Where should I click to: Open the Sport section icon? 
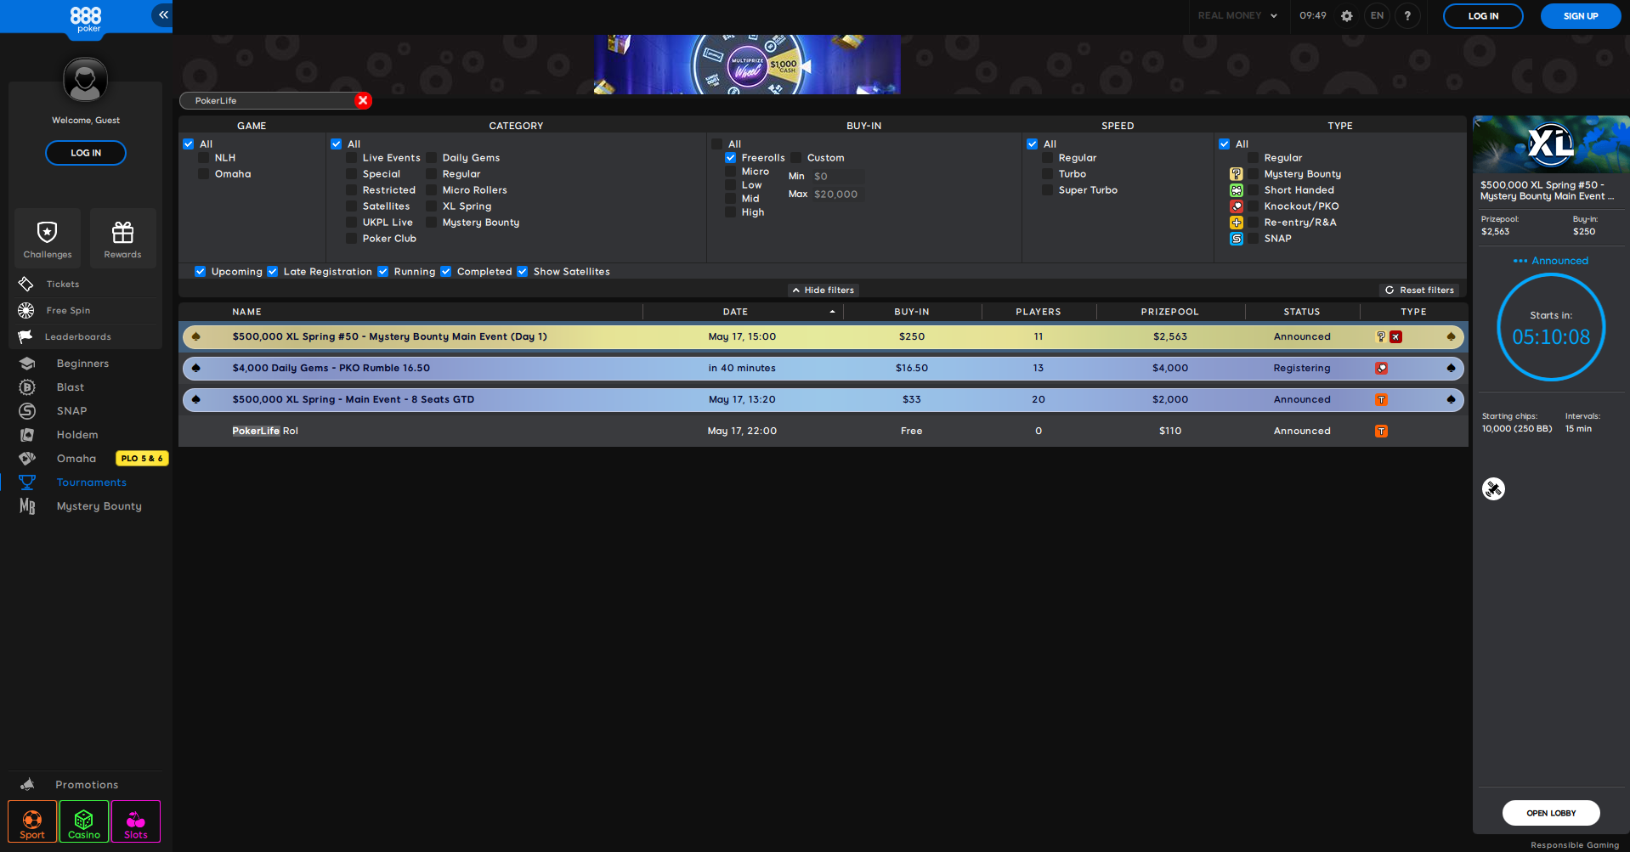[x=32, y=821]
